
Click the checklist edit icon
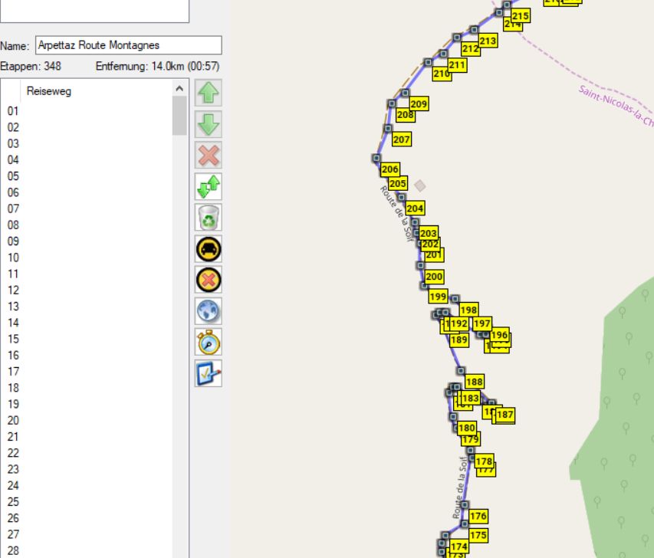(x=209, y=373)
